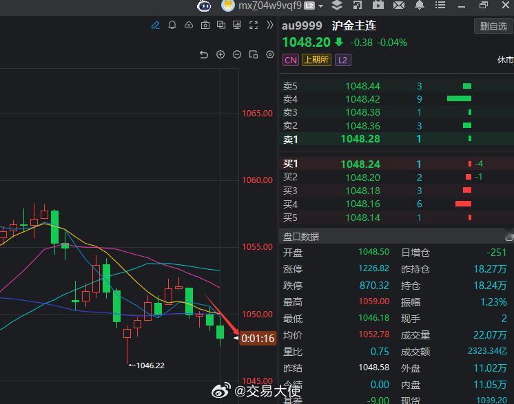Screen dimensions: 514x404
Task: Open the robot assistant icon
Action: (204, 6)
